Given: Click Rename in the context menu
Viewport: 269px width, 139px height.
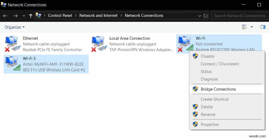Looking at the screenshot, I should point(208,114).
